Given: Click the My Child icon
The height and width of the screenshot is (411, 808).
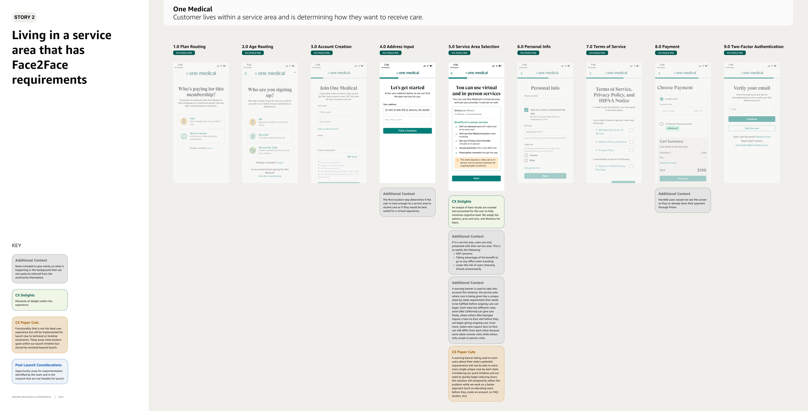Looking at the screenshot, I should point(253,136).
